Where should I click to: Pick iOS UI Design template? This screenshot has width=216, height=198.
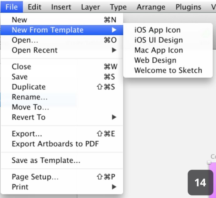(x=168, y=40)
